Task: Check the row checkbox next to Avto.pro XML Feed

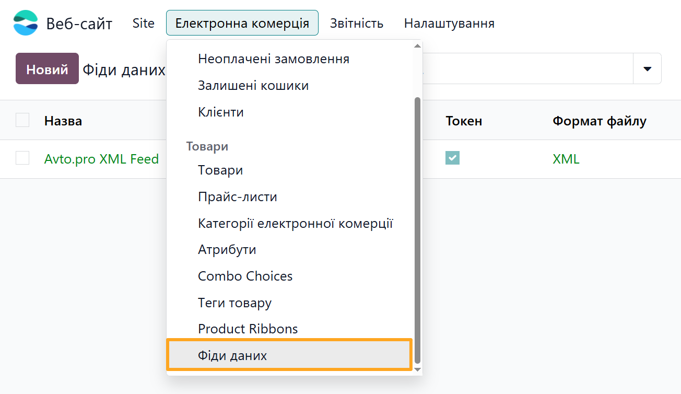Action: pos(22,159)
